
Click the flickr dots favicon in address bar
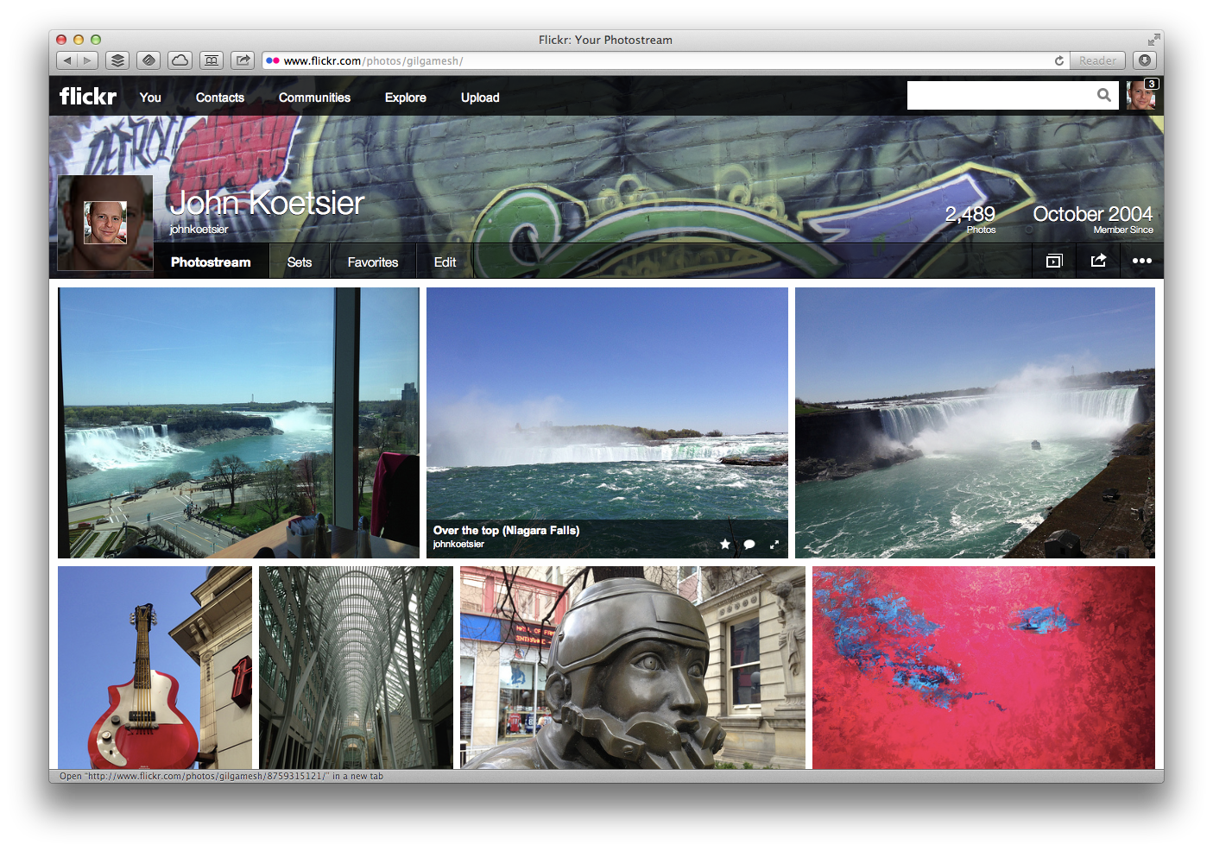pyautogui.click(x=273, y=60)
